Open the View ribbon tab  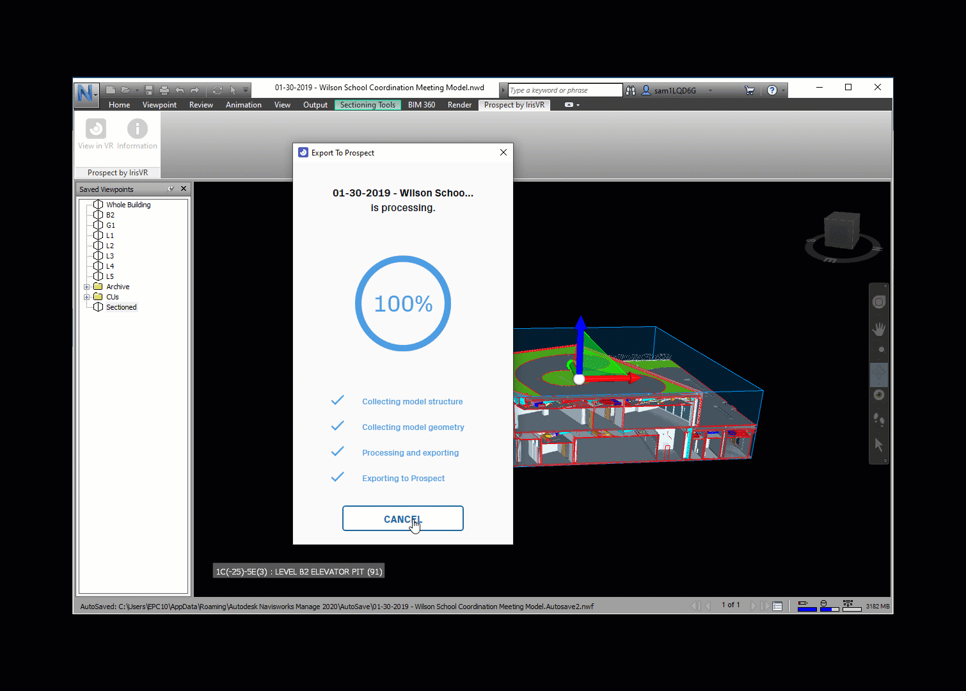[x=282, y=105]
